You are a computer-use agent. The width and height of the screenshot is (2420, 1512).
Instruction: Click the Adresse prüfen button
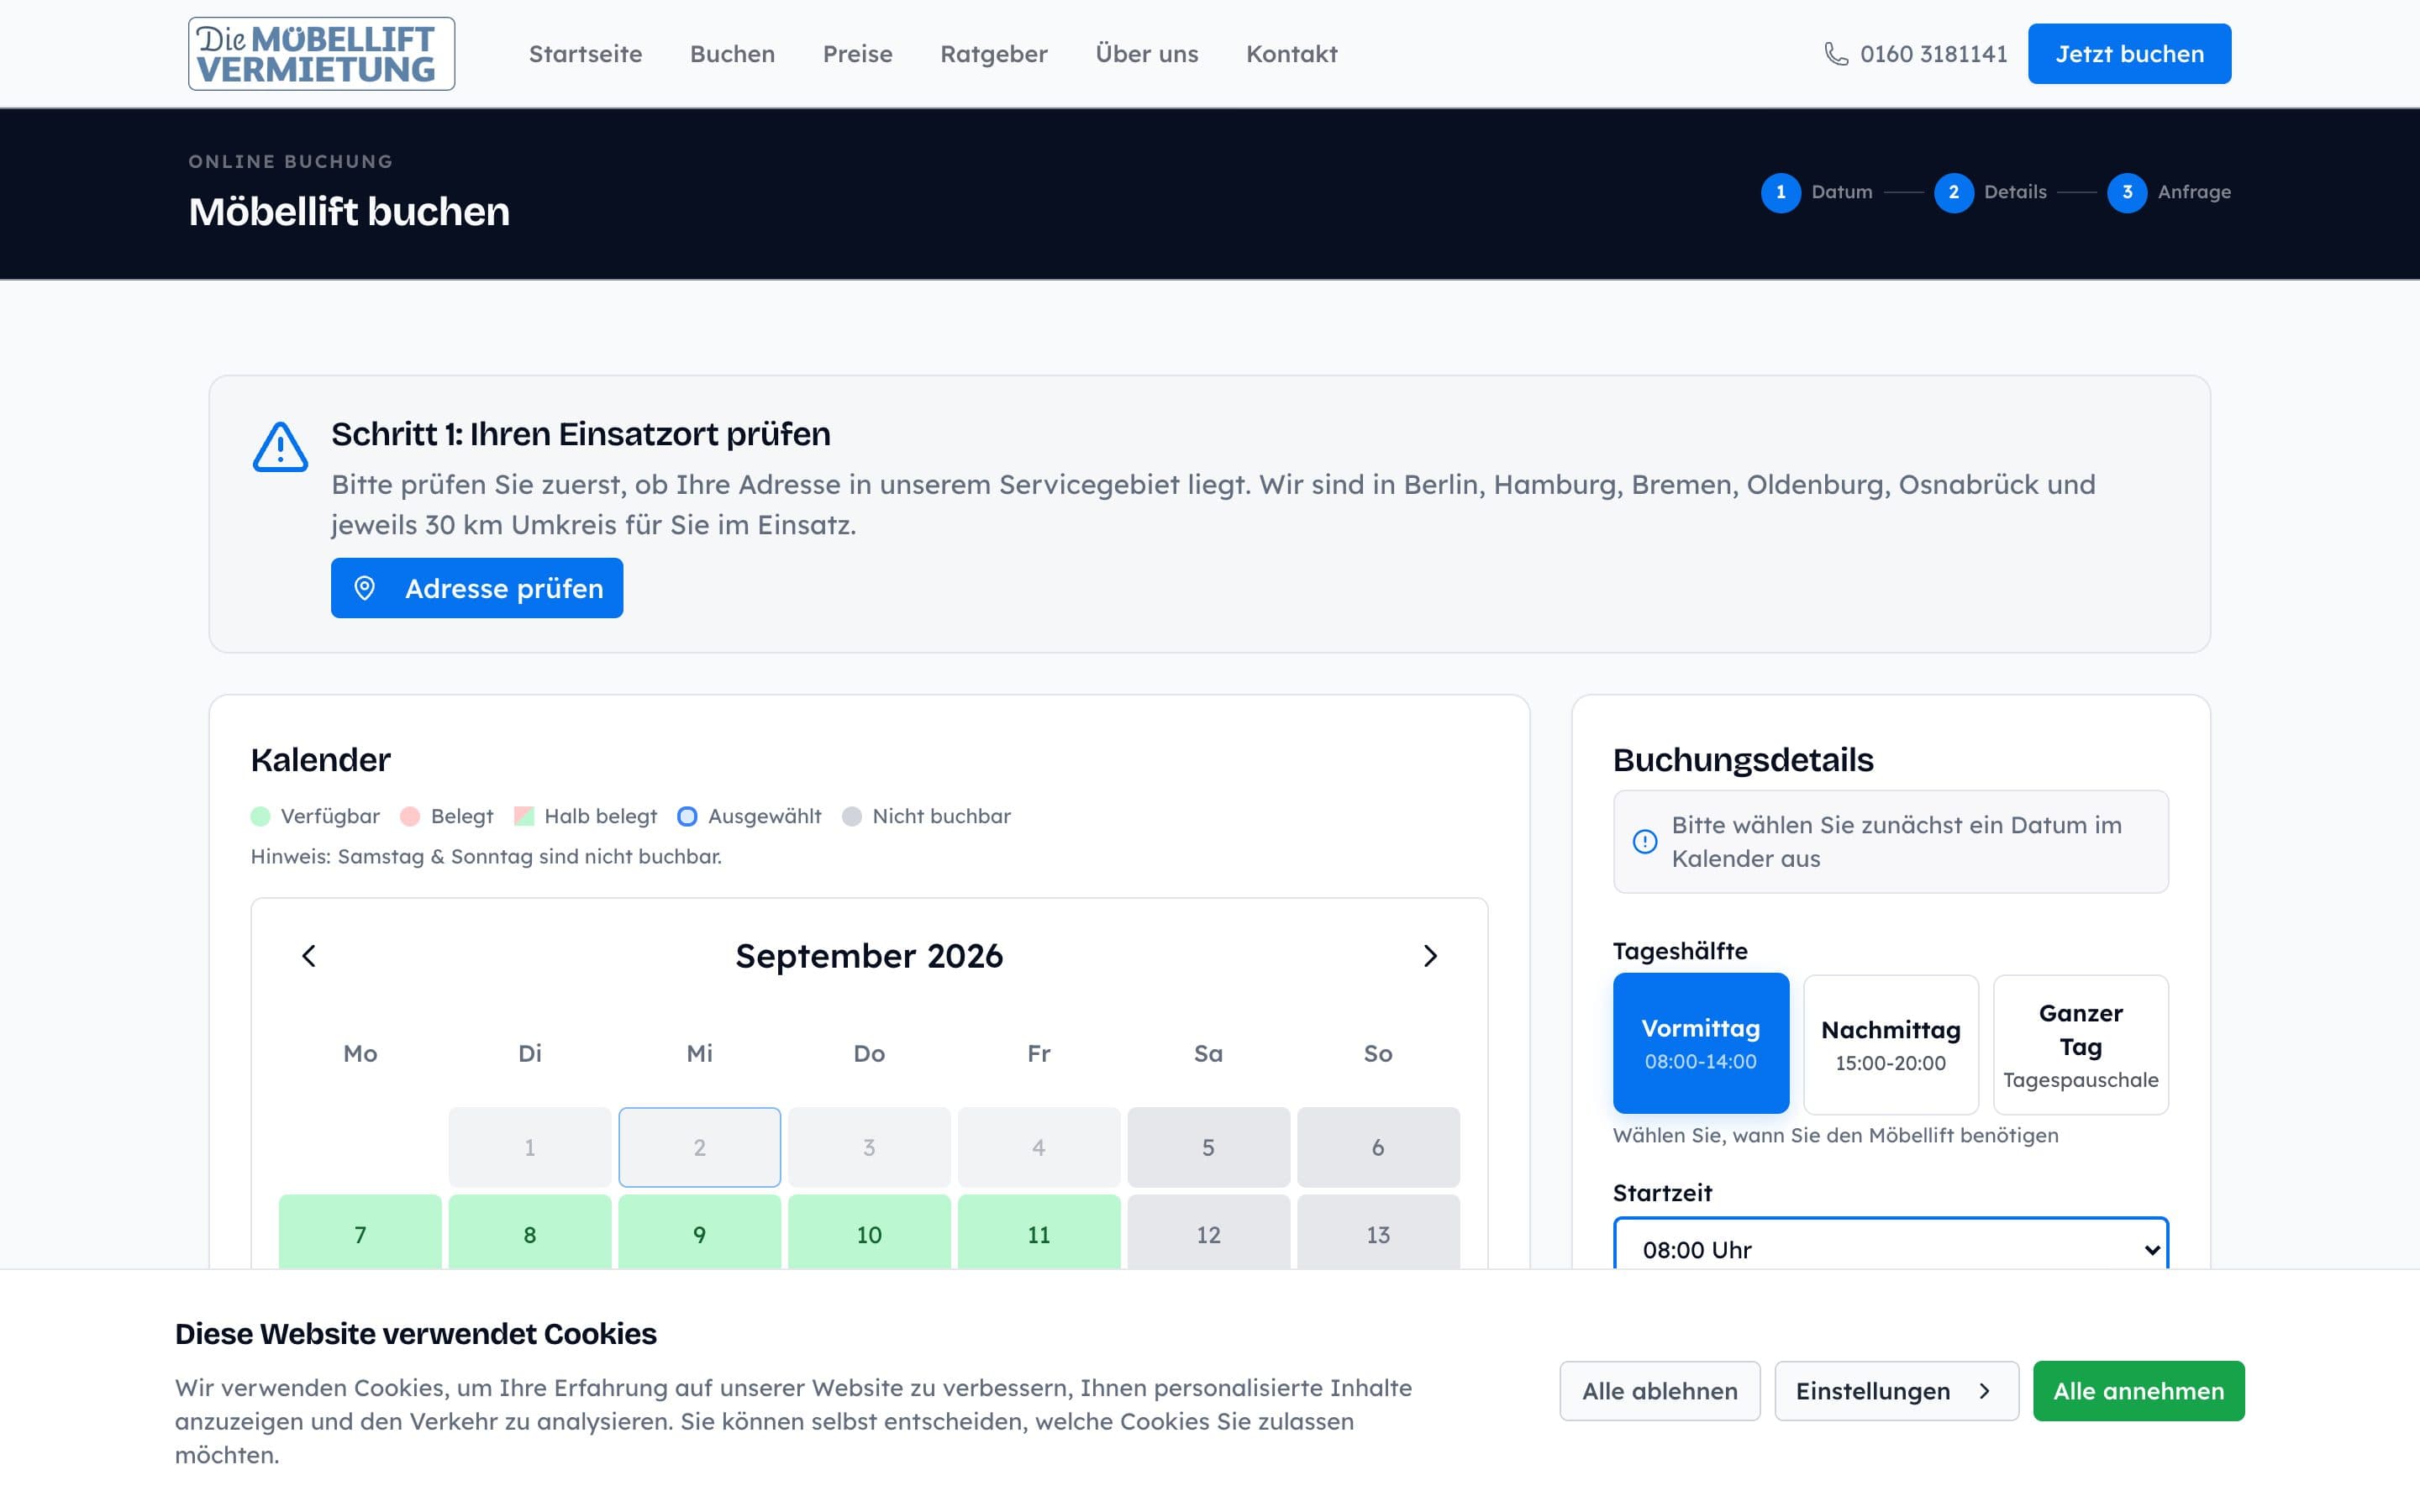pos(477,588)
